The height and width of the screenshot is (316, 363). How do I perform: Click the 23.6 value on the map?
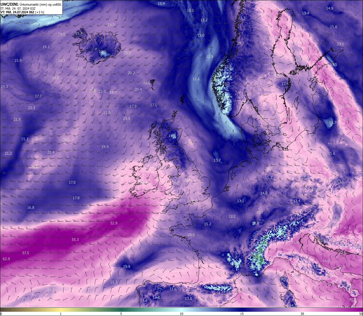click(x=147, y=83)
